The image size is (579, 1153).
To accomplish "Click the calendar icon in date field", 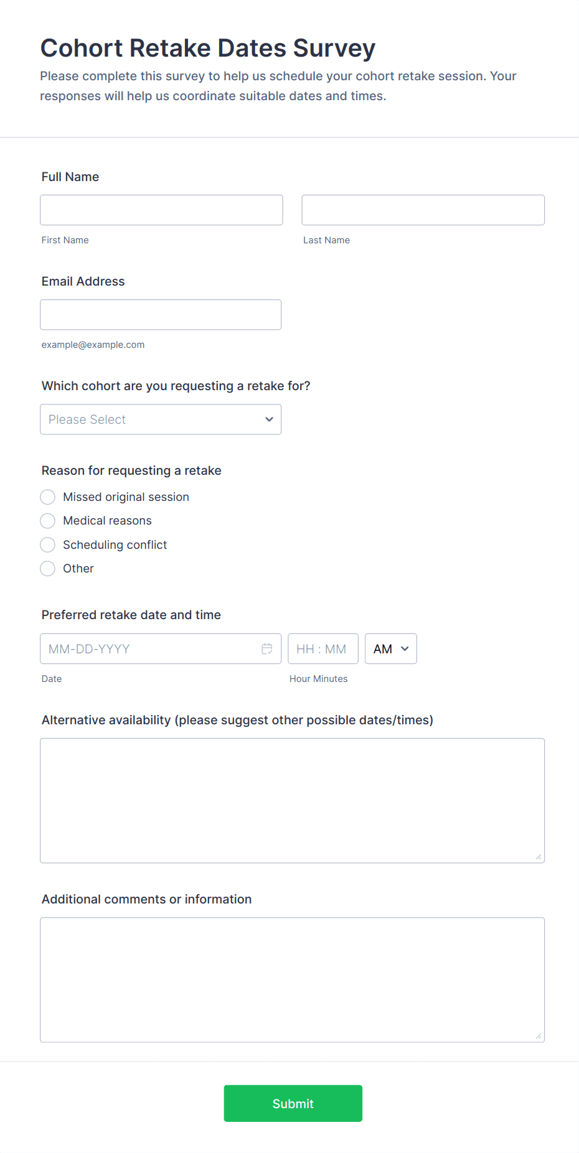I will tap(266, 649).
